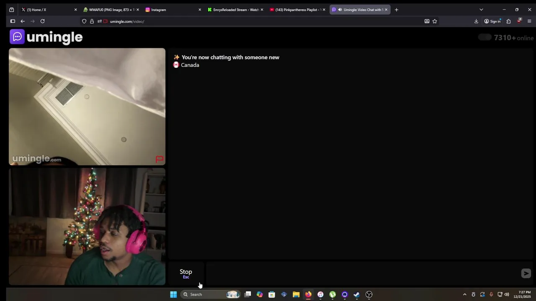Launch Copilot from the taskbar
Viewport: 536px width, 301px height.
[260, 294]
